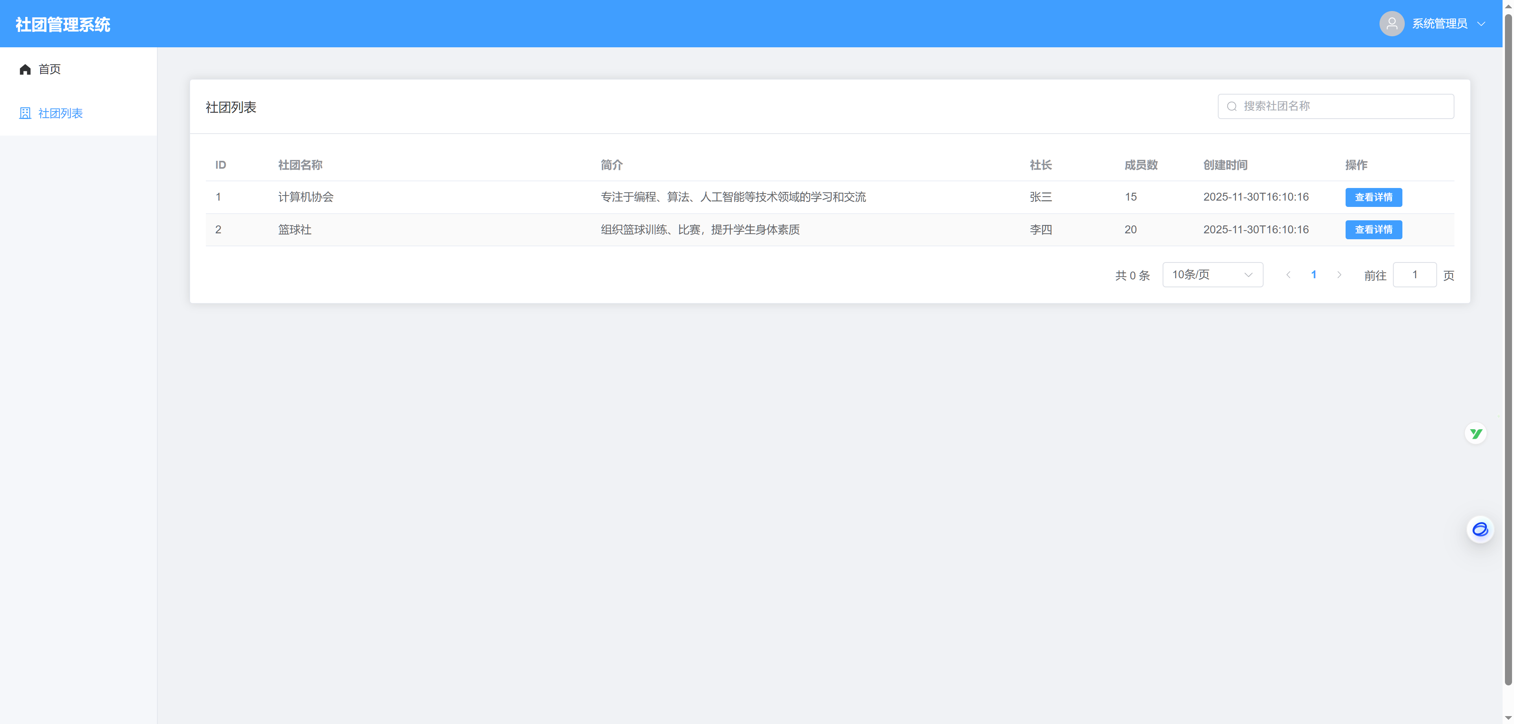
Task: Go to next page arrow
Action: coord(1339,275)
